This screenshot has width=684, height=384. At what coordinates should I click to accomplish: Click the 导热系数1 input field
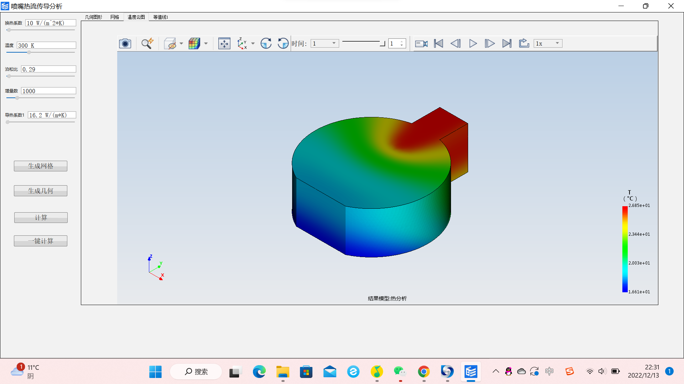pos(52,115)
